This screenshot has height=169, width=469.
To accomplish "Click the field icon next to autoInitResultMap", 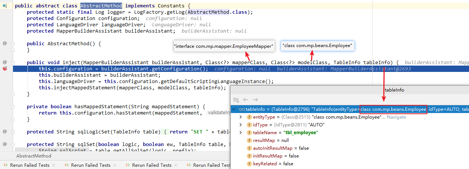I will coord(249,148).
